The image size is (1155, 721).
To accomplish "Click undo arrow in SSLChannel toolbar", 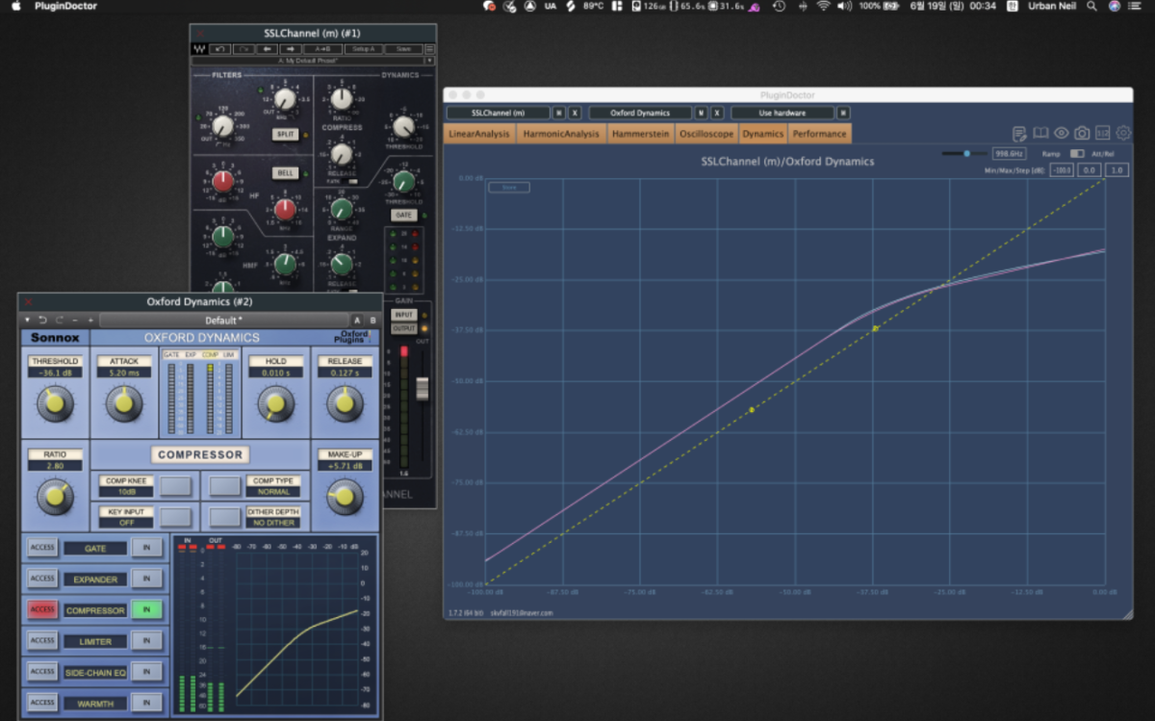I will point(220,49).
